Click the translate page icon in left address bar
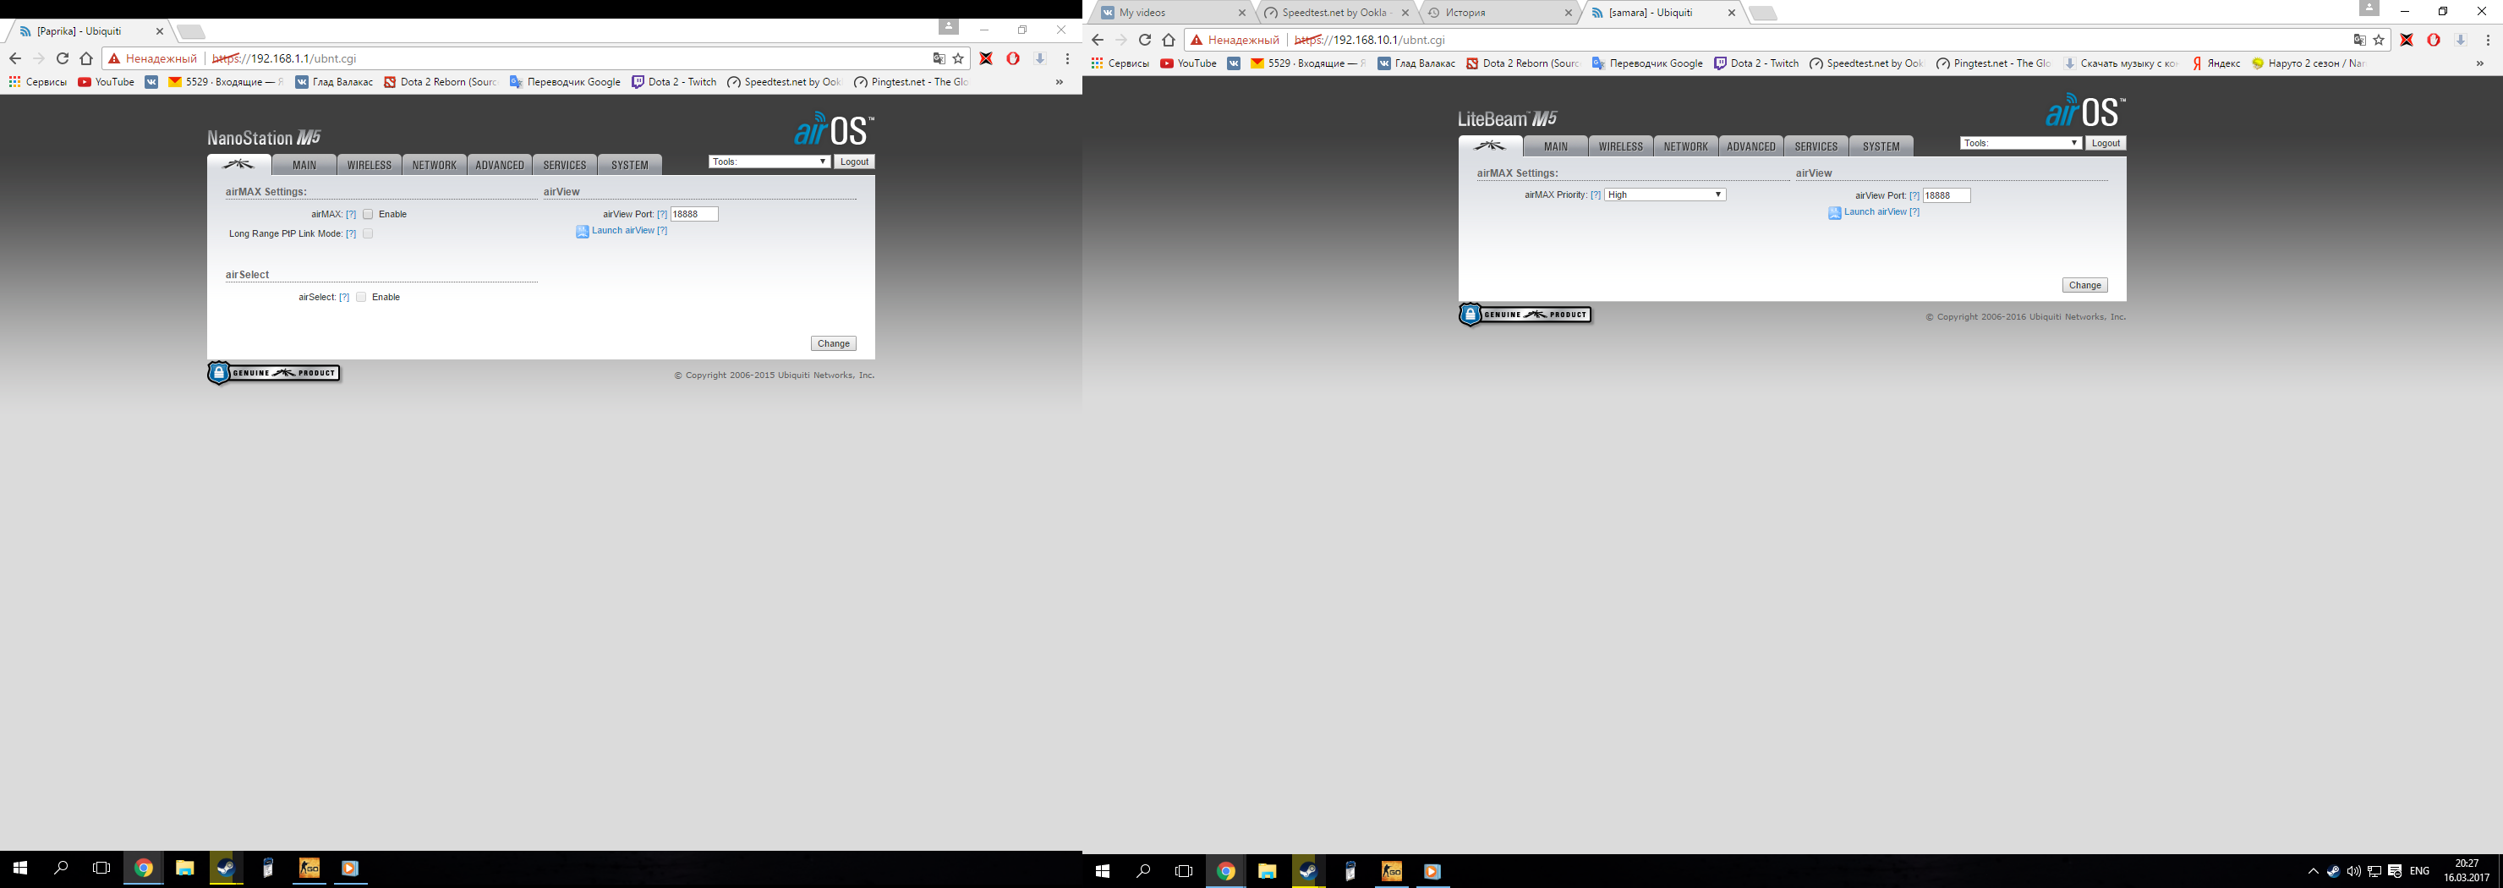 pos(938,58)
